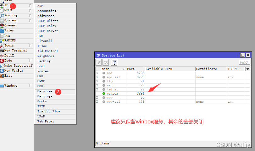The image size is (255, 151).
Task: Click the IP menu icon in sidebar
Action: click(2, 5)
